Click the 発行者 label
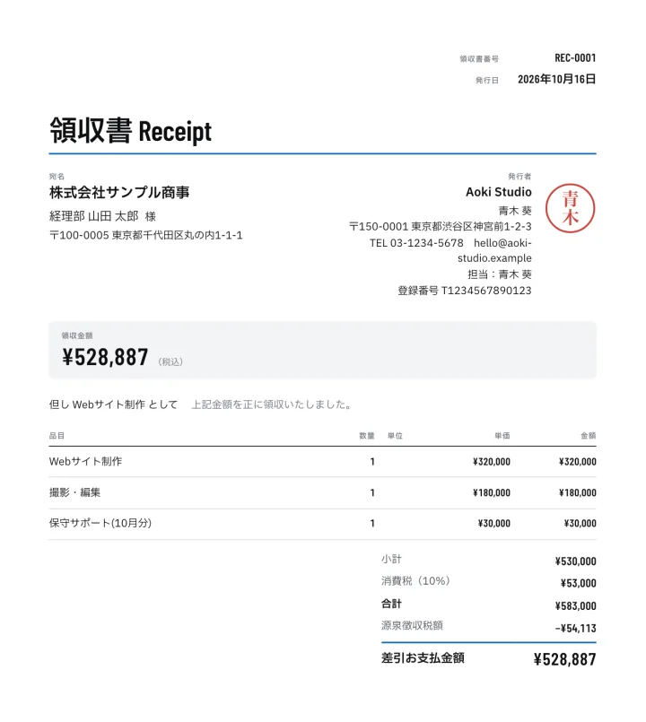 tap(519, 177)
